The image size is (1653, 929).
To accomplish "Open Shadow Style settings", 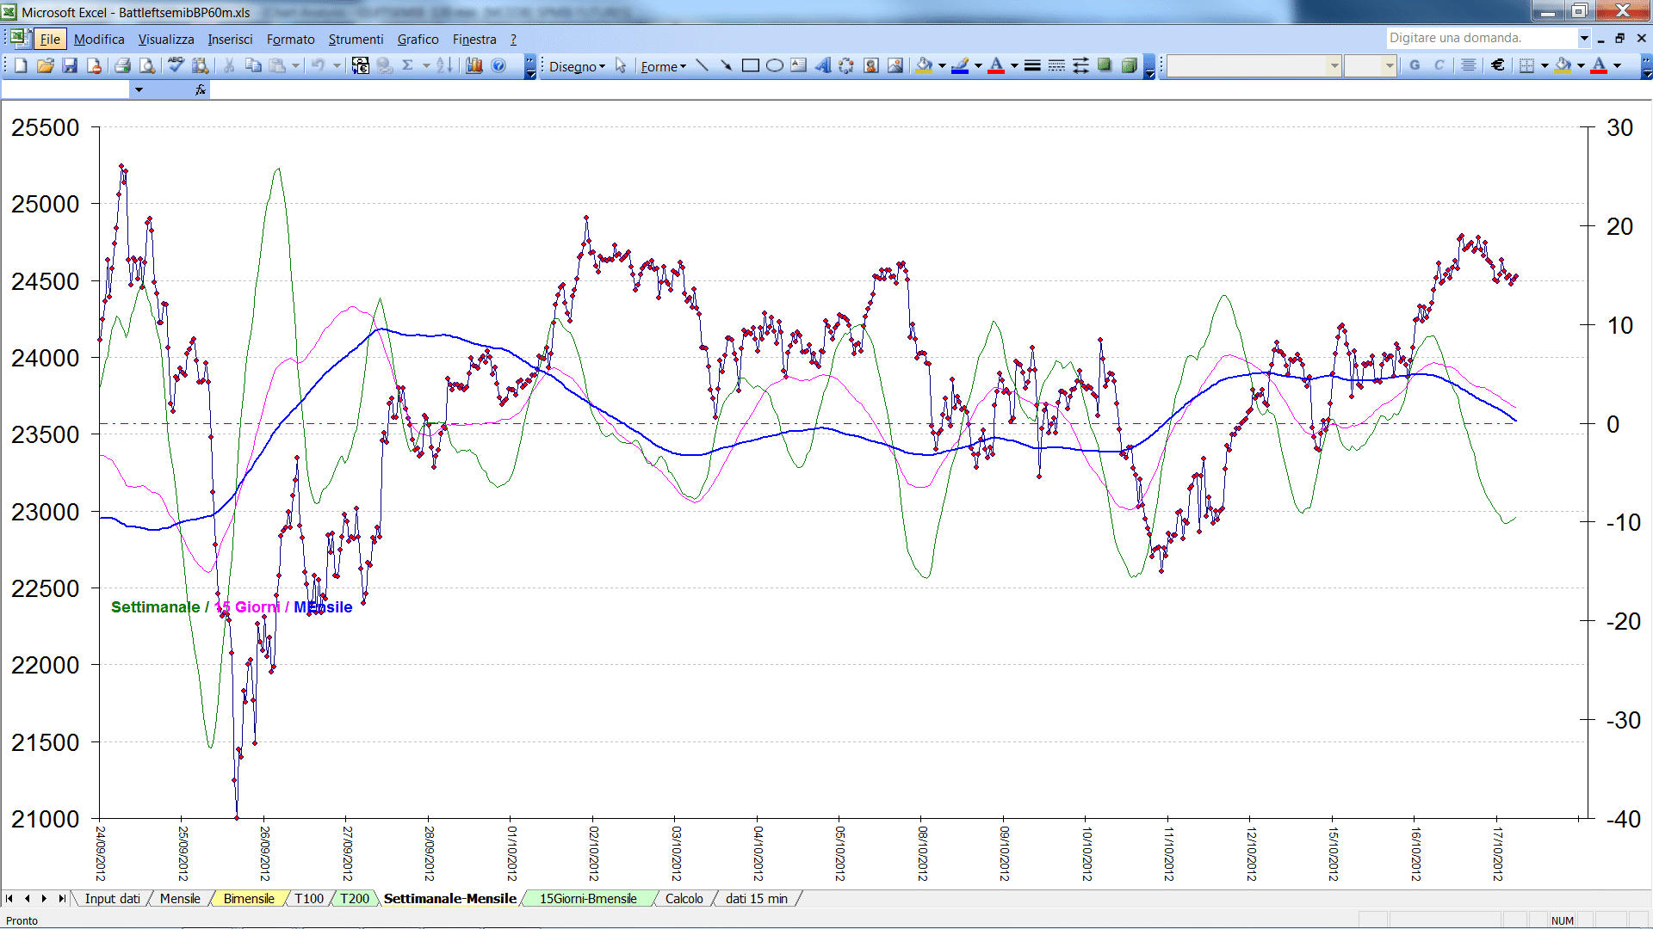I will [x=1105, y=65].
